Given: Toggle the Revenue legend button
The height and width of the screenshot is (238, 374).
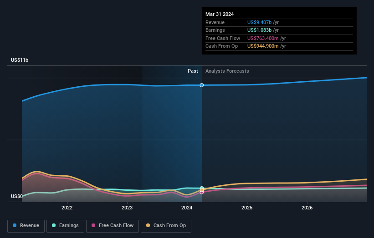Looking at the screenshot, I should (x=26, y=226).
